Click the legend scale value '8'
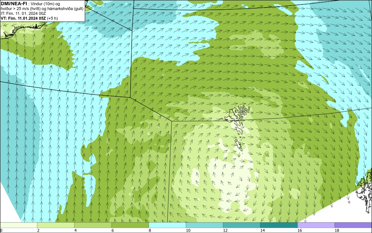Screen dimensions: 372x233 click(x=150, y=230)
